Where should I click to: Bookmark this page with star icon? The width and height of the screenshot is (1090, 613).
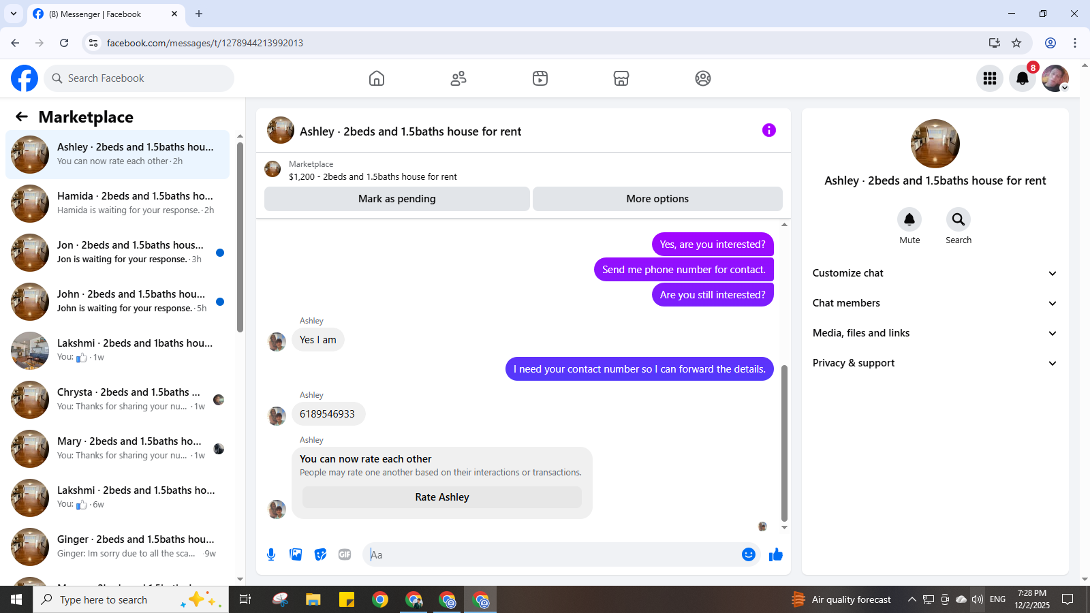(x=1016, y=43)
